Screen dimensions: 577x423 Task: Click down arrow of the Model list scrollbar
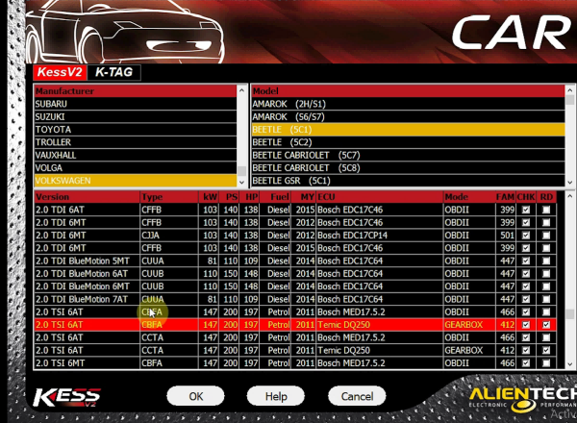coord(569,182)
